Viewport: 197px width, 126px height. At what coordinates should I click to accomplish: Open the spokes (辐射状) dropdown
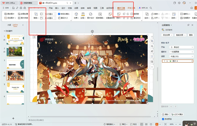click(x=182, y=52)
